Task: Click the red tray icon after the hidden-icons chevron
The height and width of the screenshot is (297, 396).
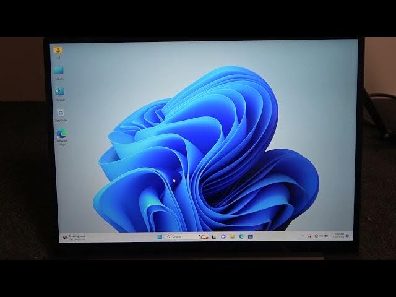Action: [x=309, y=236]
